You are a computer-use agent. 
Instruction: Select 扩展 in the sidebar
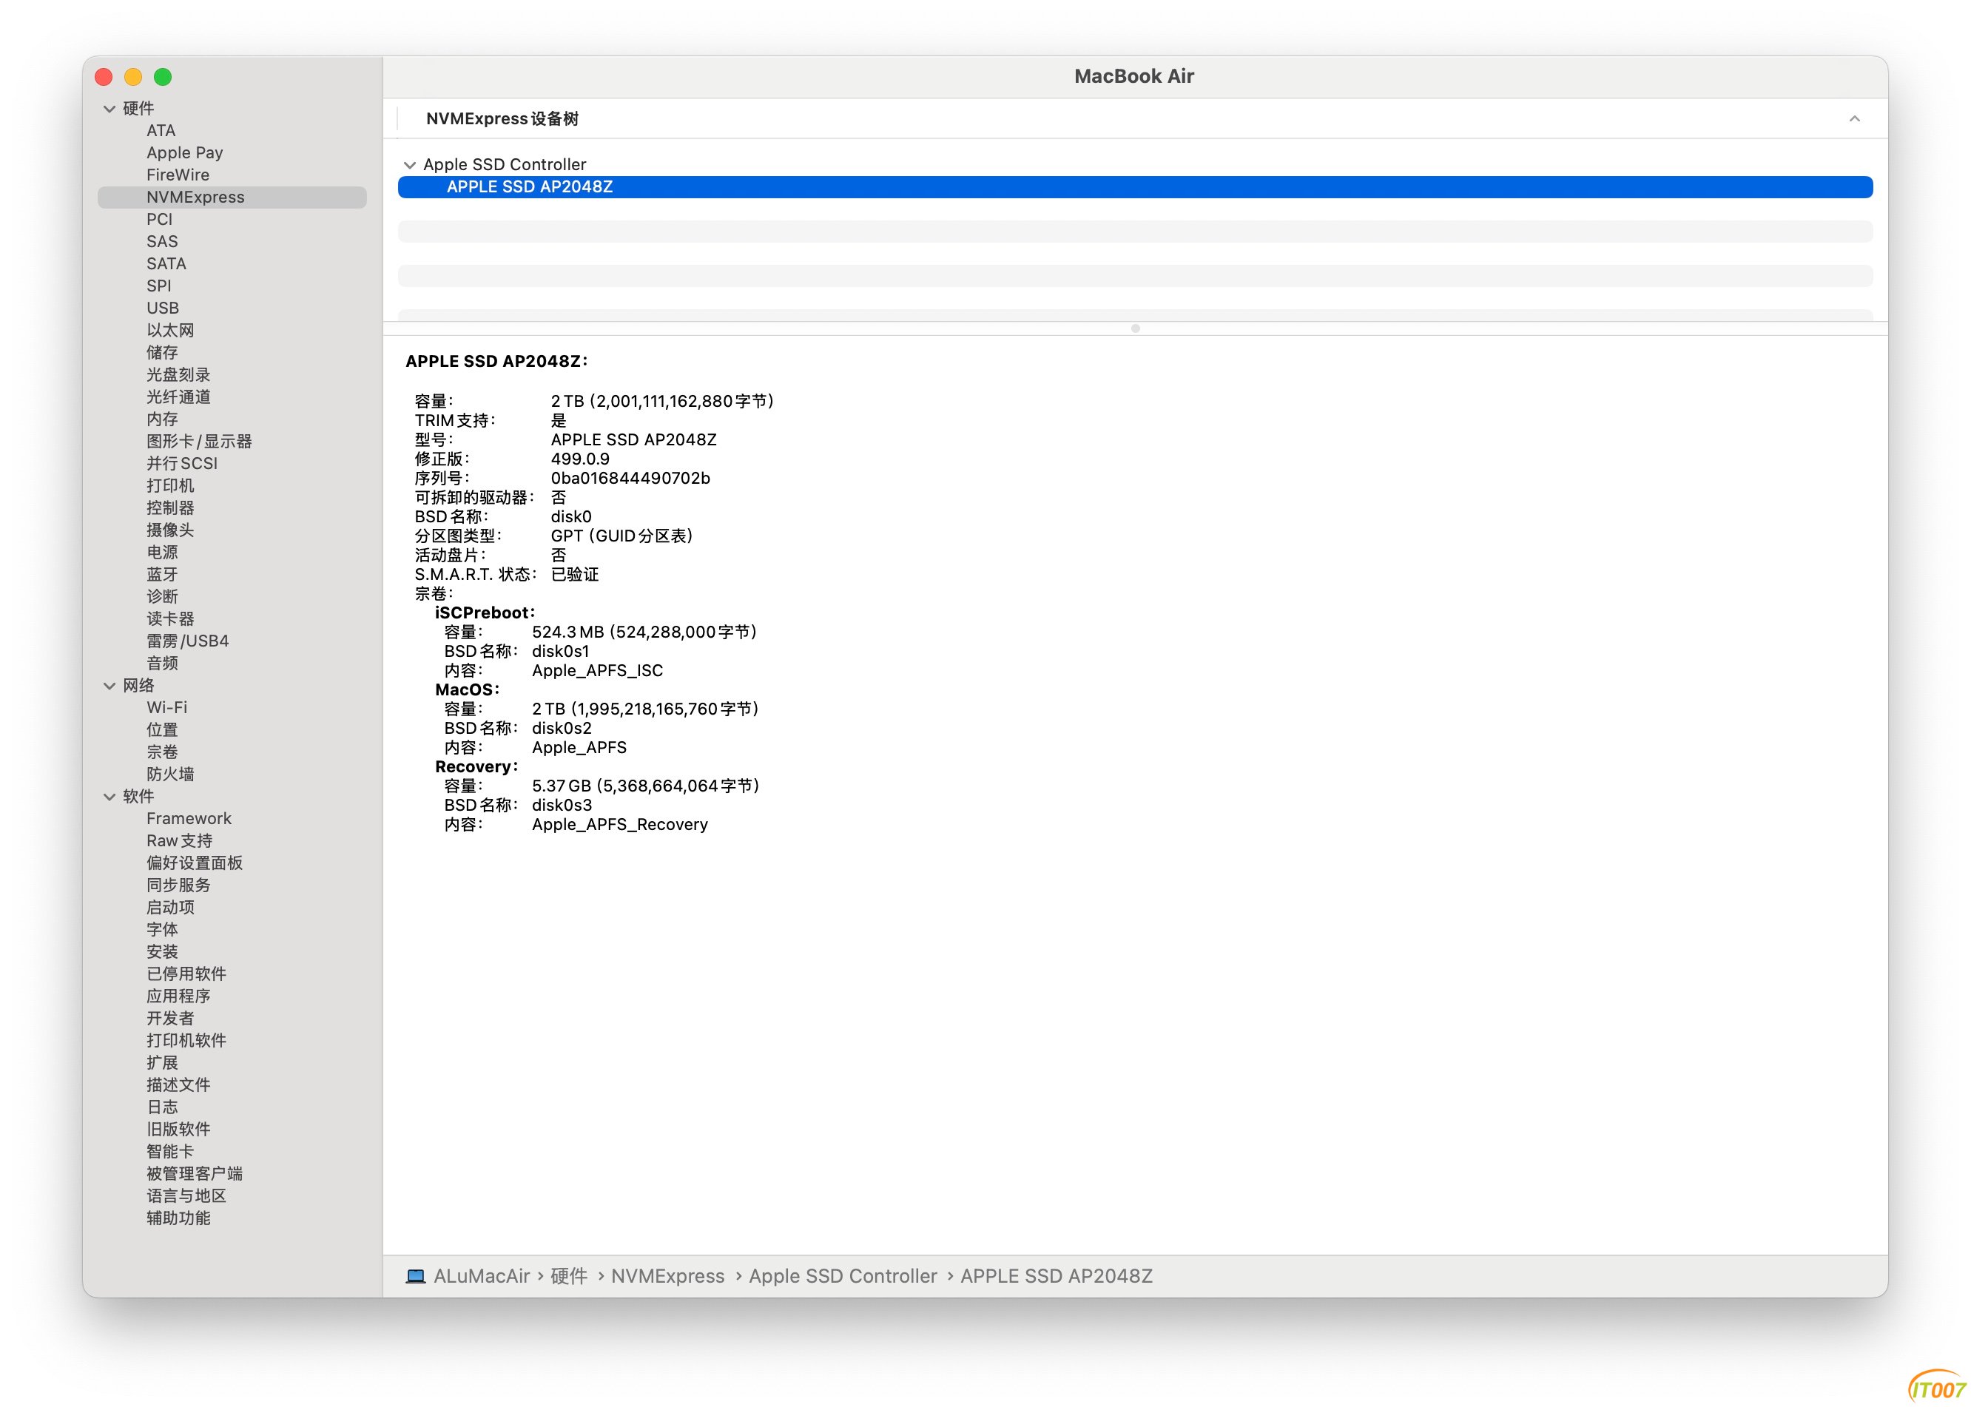pos(162,1063)
